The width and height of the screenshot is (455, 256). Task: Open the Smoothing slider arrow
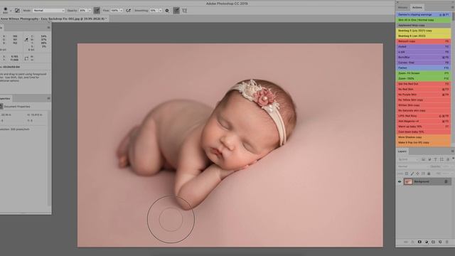[161, 11]
